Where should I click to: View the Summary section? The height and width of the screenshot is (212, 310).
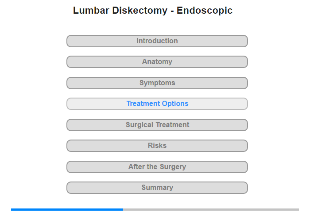pyautogui.click(x=157, y=188)
